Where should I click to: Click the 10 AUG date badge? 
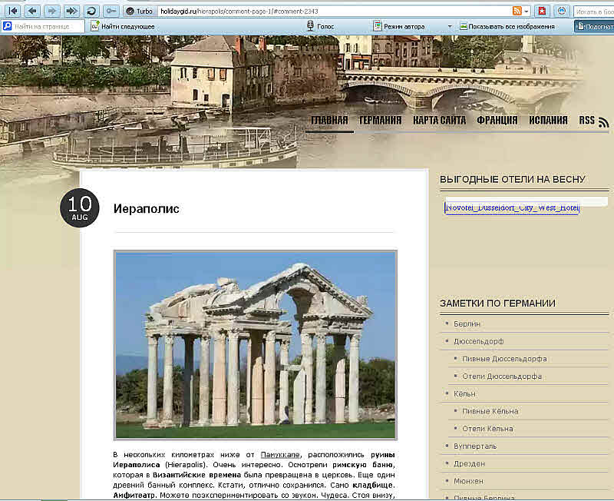click(80, 207)
